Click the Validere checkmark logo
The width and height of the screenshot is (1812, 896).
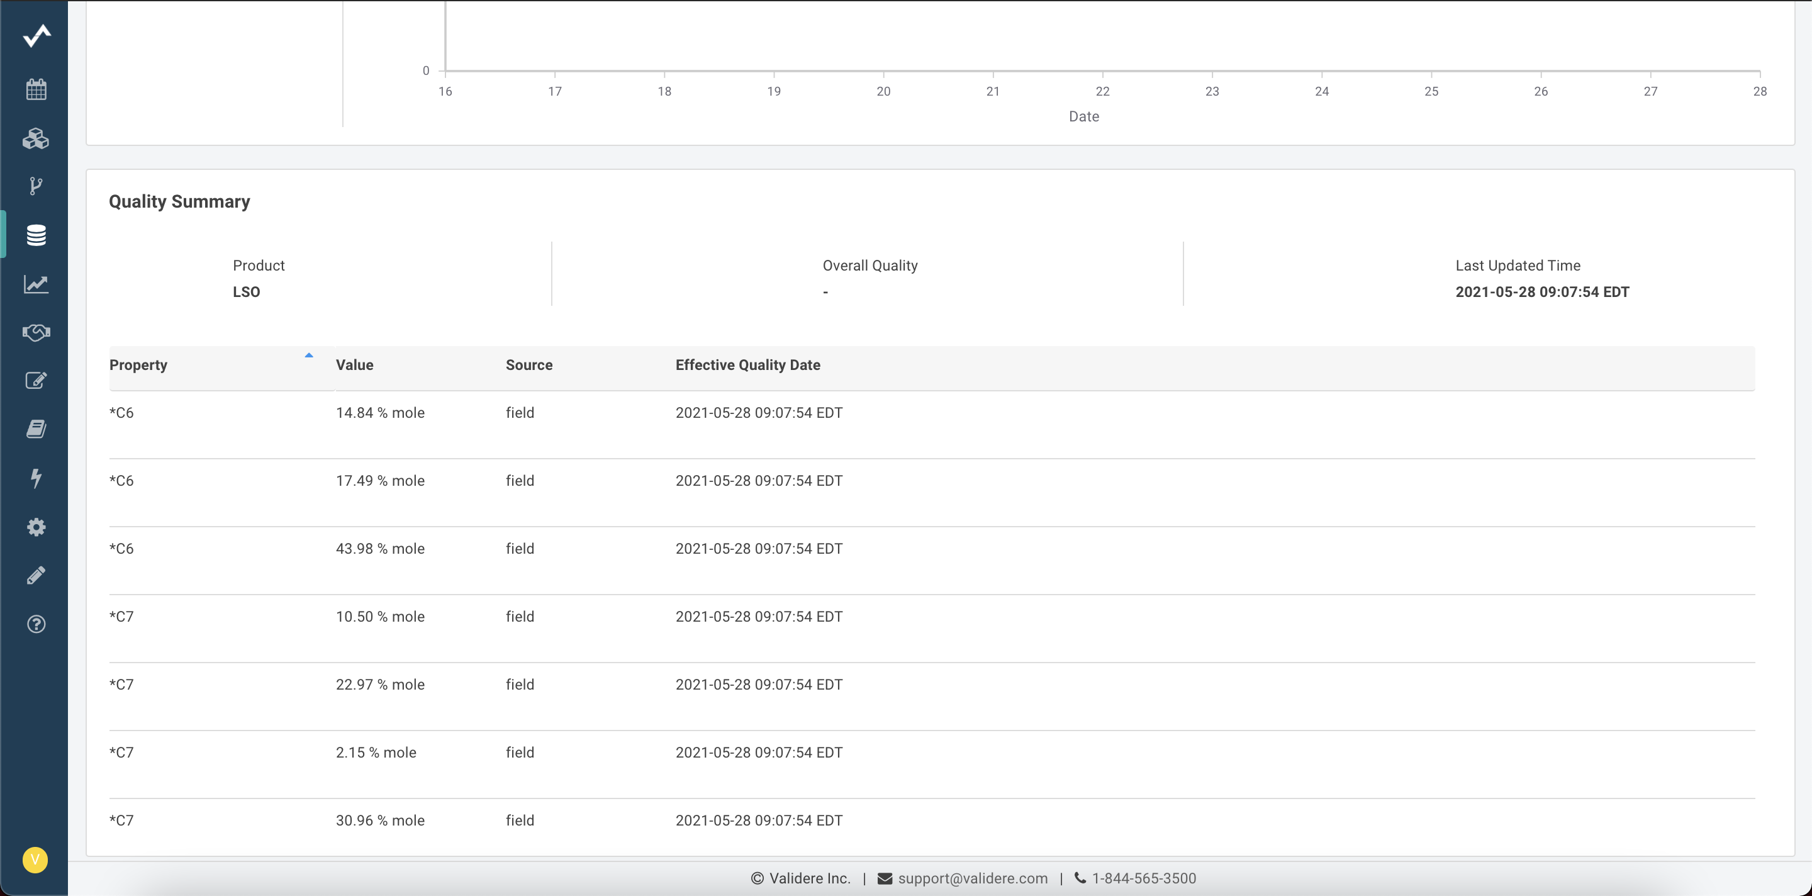(36, 35)
